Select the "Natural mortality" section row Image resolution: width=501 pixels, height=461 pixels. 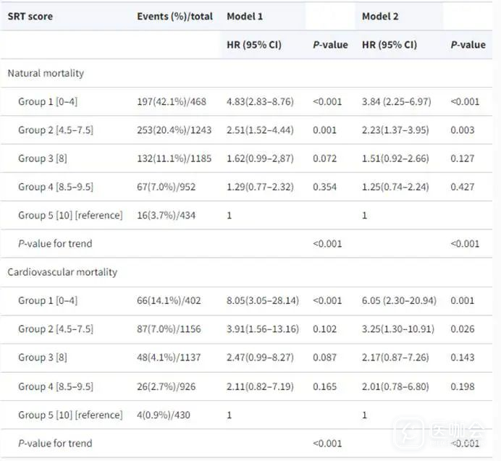pyautogui.click(x=46, y=73)
